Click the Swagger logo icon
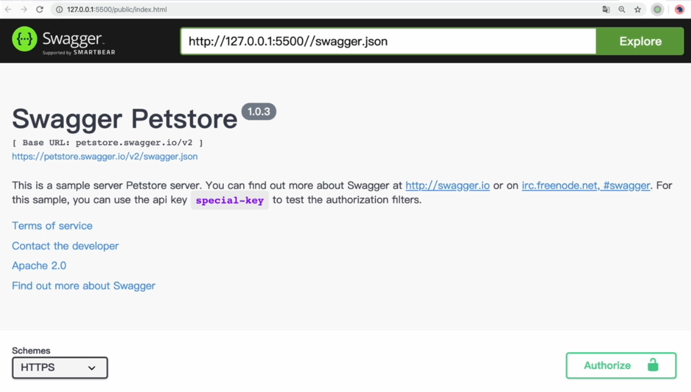 (24, 39)
